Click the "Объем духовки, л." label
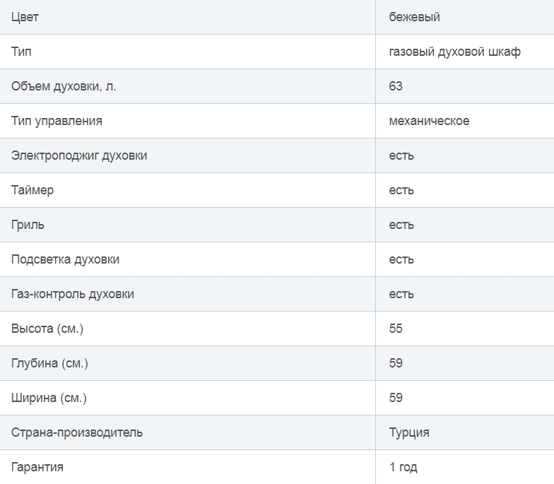Viewport: 554px width, 484px height. [64, 86]
